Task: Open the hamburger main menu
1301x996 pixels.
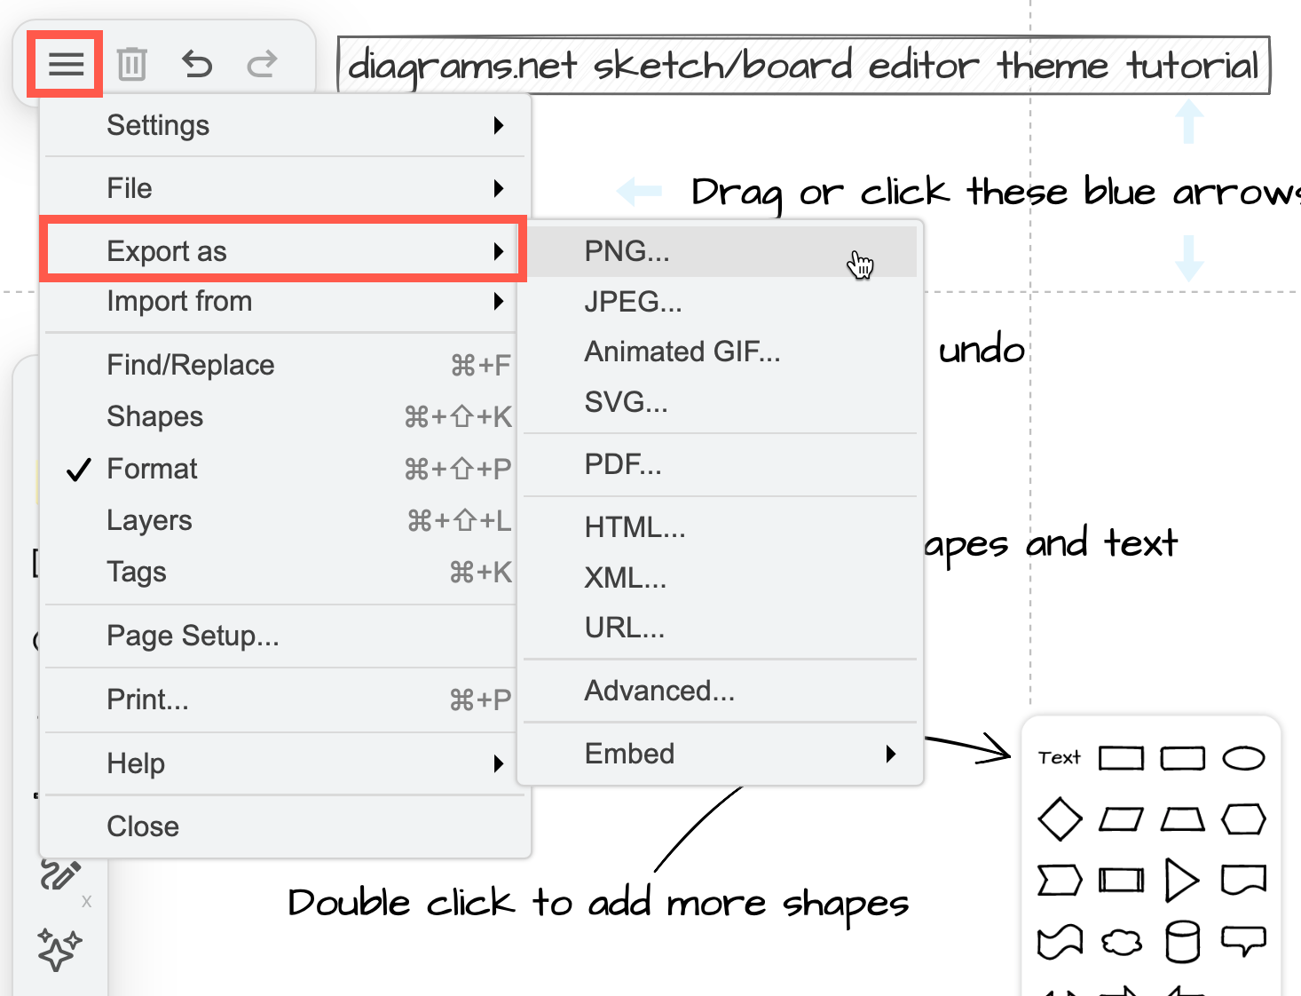Action: pos(66,64)
